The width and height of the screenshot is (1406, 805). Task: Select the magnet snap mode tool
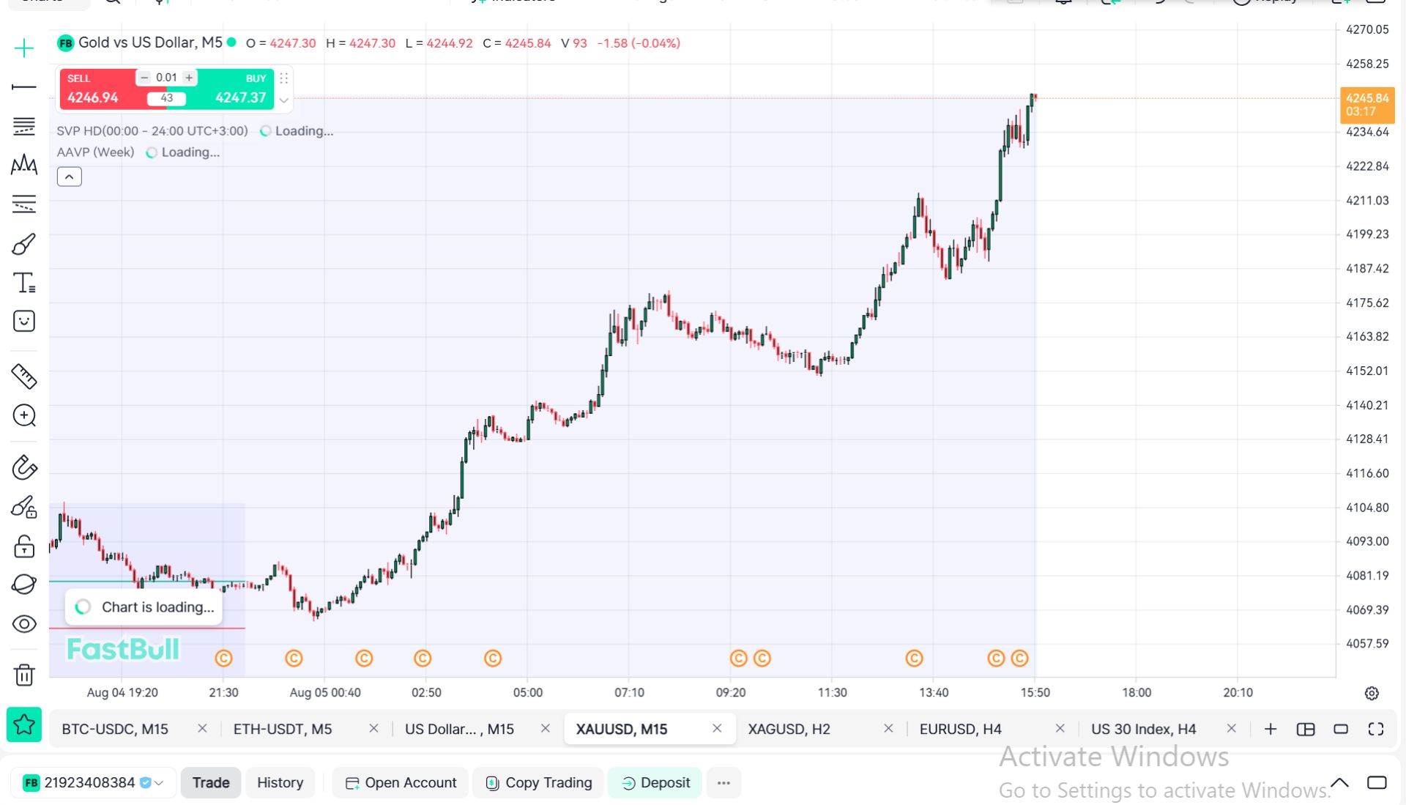click(24, 467)
